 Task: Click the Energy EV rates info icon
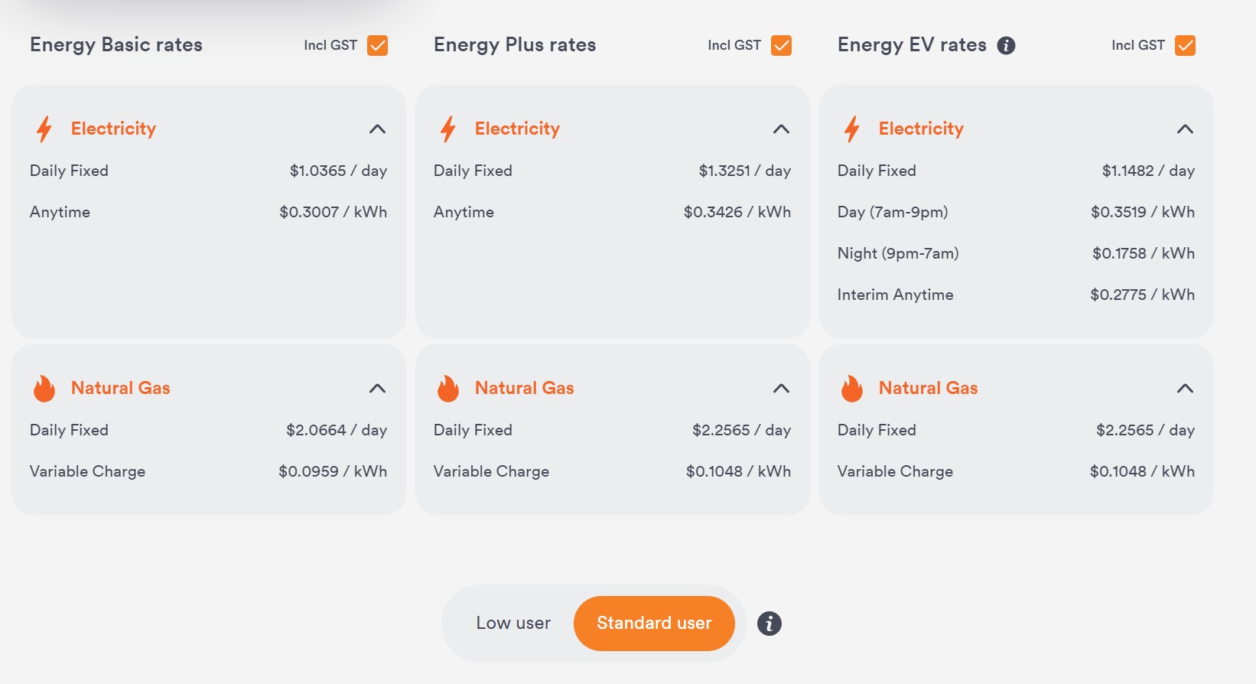(1006, 46)
